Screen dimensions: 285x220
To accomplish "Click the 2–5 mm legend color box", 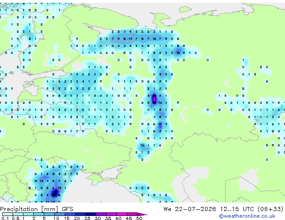I will tap(39, 214).
